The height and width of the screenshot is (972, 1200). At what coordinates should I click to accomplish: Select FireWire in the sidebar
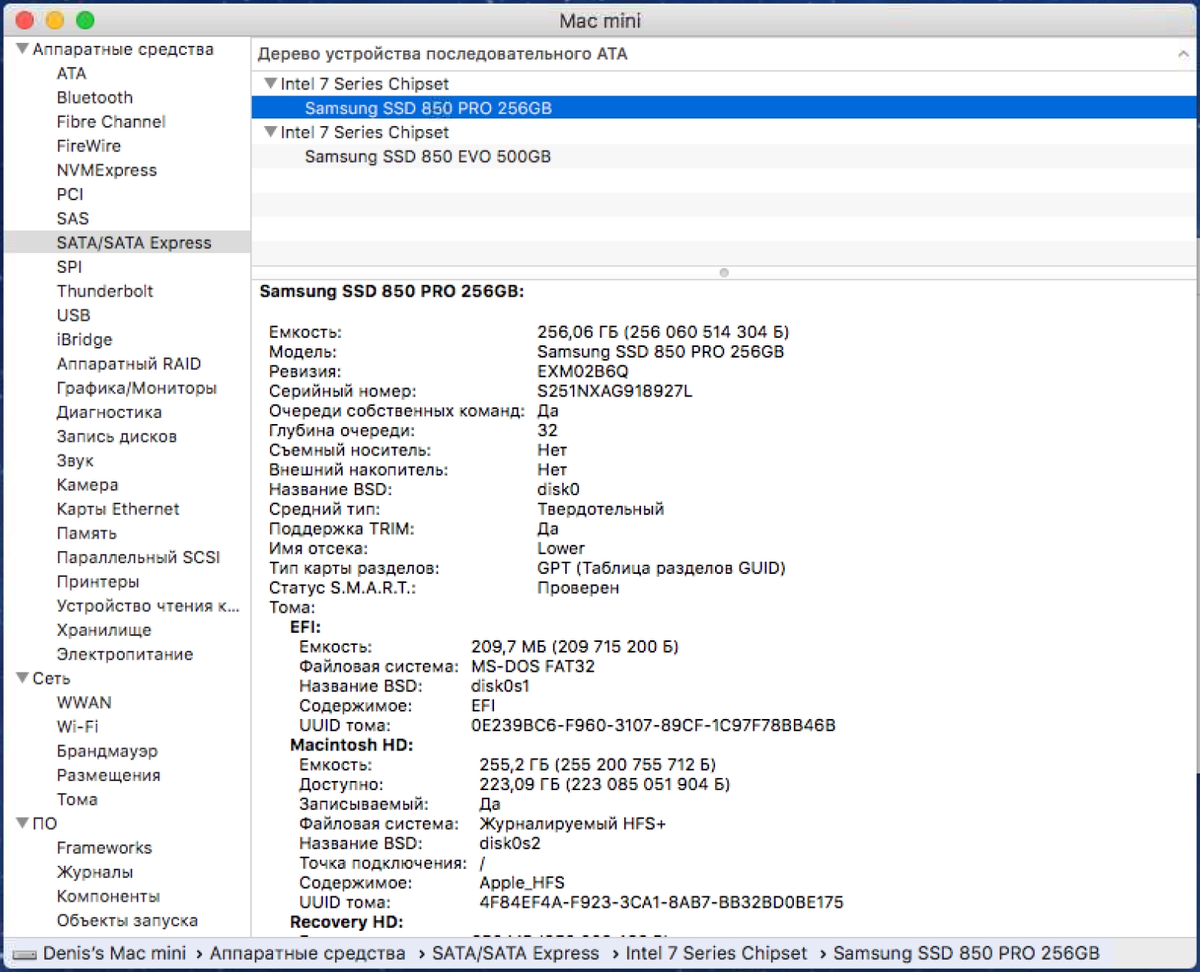pyautogui.click(x=89, y=146)
